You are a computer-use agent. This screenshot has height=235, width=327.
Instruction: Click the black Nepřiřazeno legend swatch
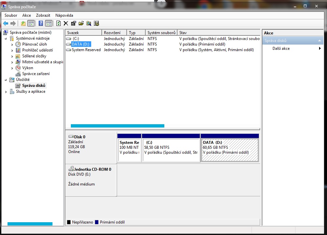point(69,222)
